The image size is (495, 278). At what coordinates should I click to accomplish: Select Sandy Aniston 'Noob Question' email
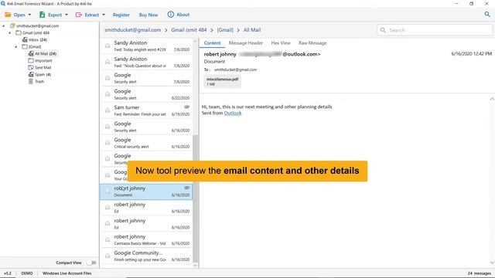click(x=146, y=62)
